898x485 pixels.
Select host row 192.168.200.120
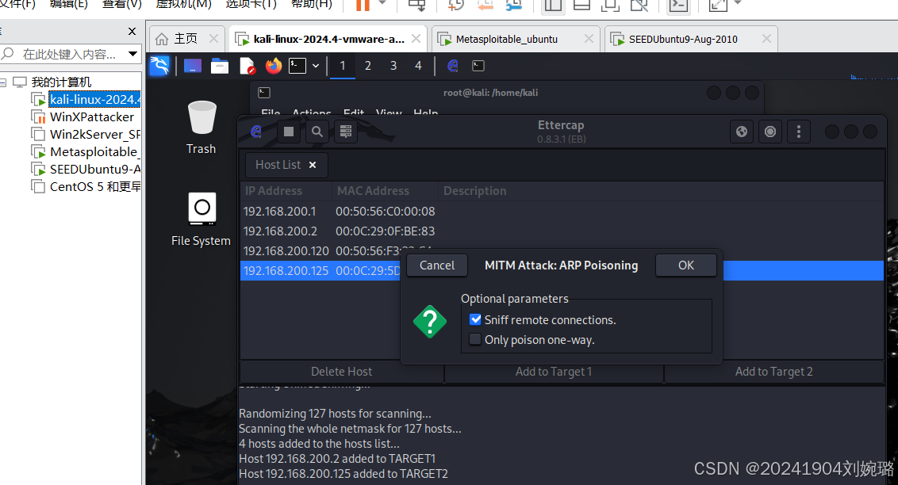pos(562,250)
